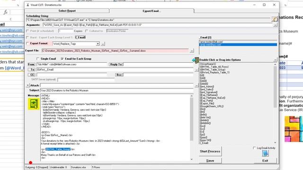Click into the Scheduling String field
The width and height of the screenshot is (303, 170).
coord(148,20)
